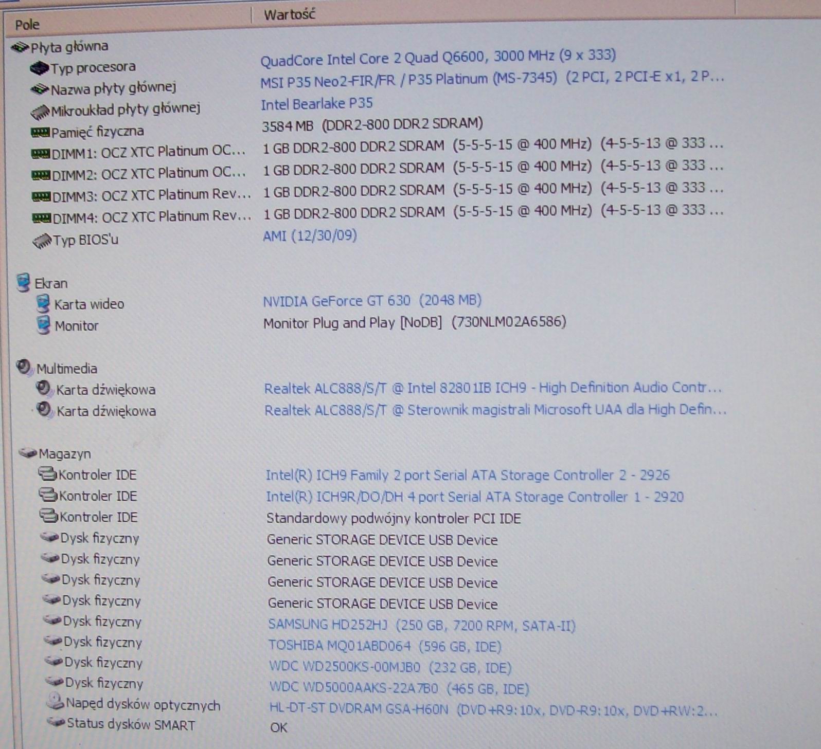Click the Multimedia speaker group icon
The width and height of the screenshot is (821, 749).
pos(24,367)
